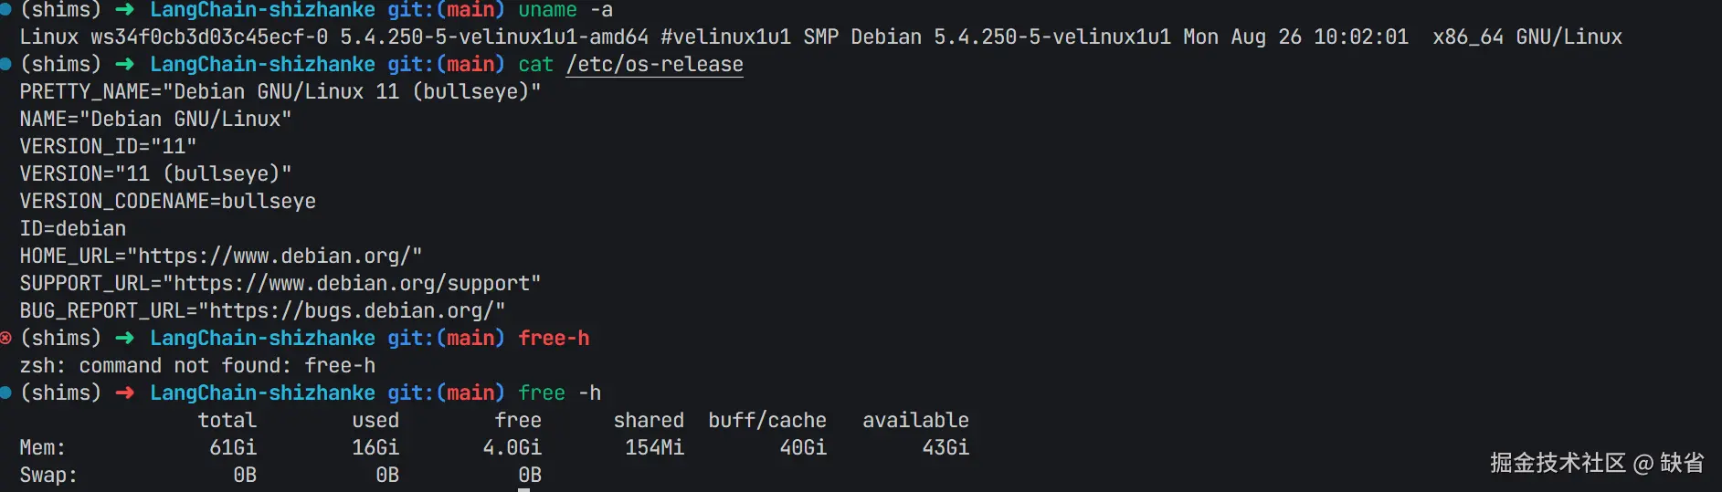Click the 掘金技术社区 watermark text
This screenshot has width=1722, height=492.
pos(1558,463)
